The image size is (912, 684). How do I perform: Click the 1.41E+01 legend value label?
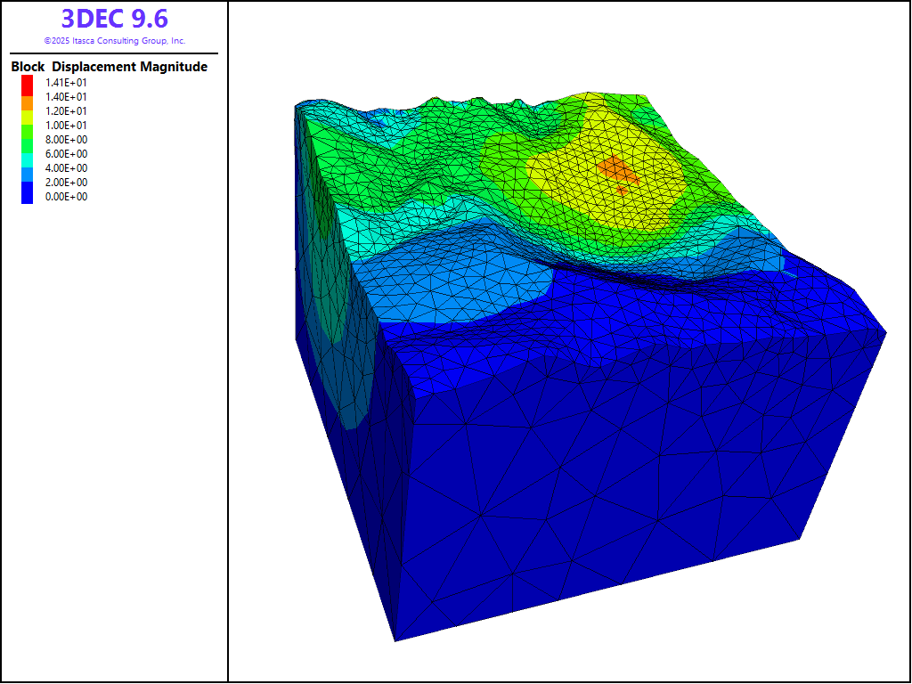tap(67, 83)
